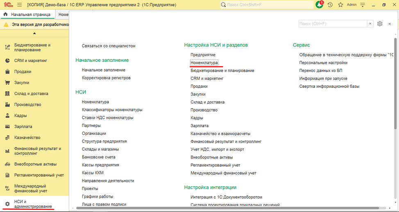Open Производство section factory icon
Viewport: 399px width, 212px height.
tap(7, 105)
